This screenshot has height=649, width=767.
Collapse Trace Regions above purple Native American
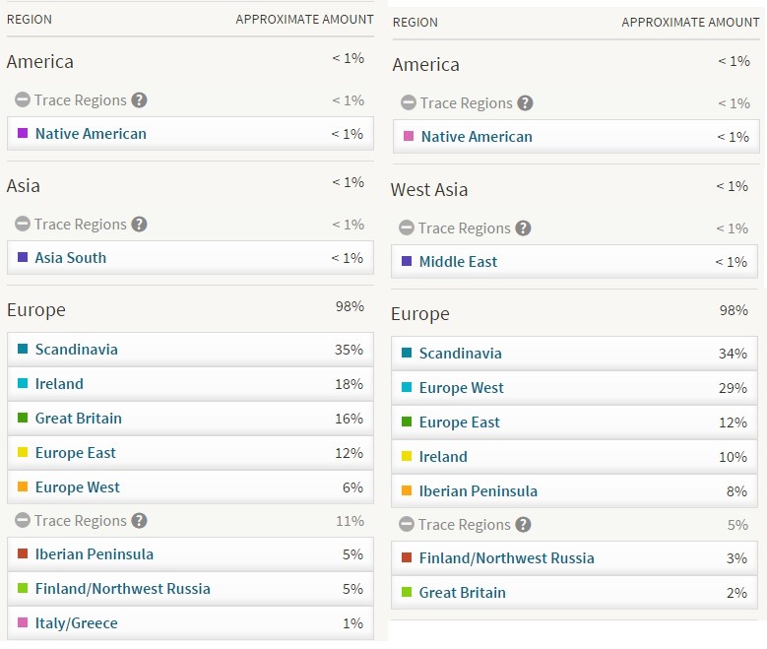pyautogui.click(x=22, y=100)
